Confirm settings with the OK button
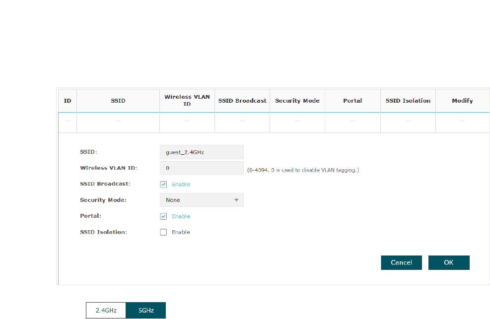The height and width of the screenshot is (319, 490). (449, 262)
